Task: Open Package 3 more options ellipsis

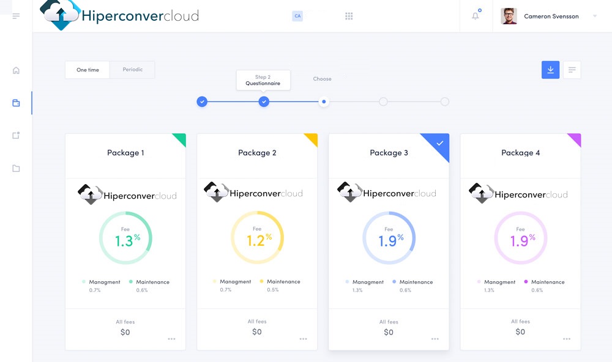Action: [435, 339]
